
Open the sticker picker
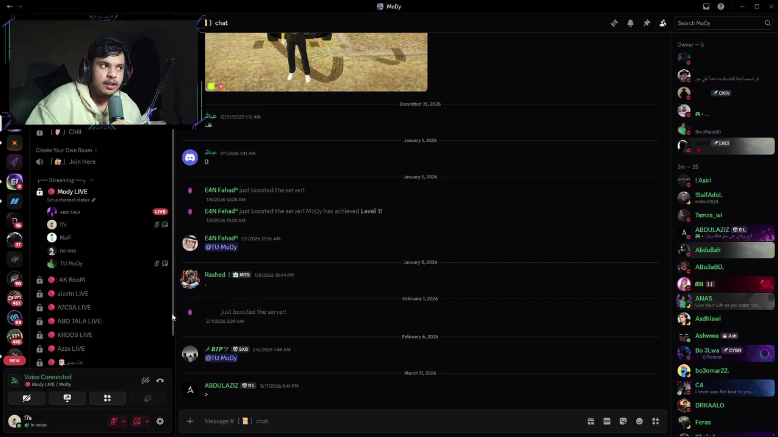(x=623, y=421)
